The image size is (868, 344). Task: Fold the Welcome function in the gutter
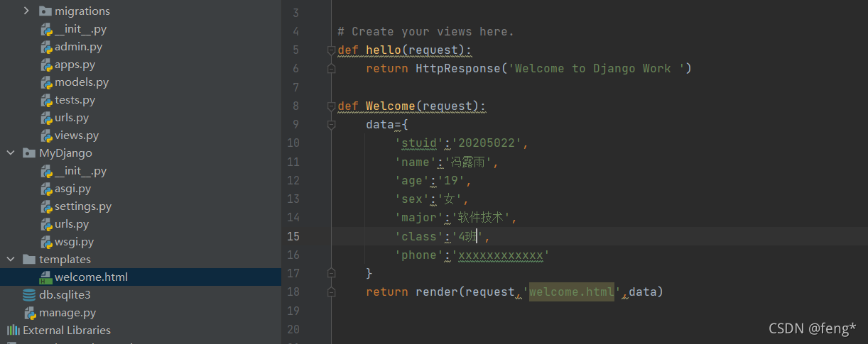(x=331, y=106)
